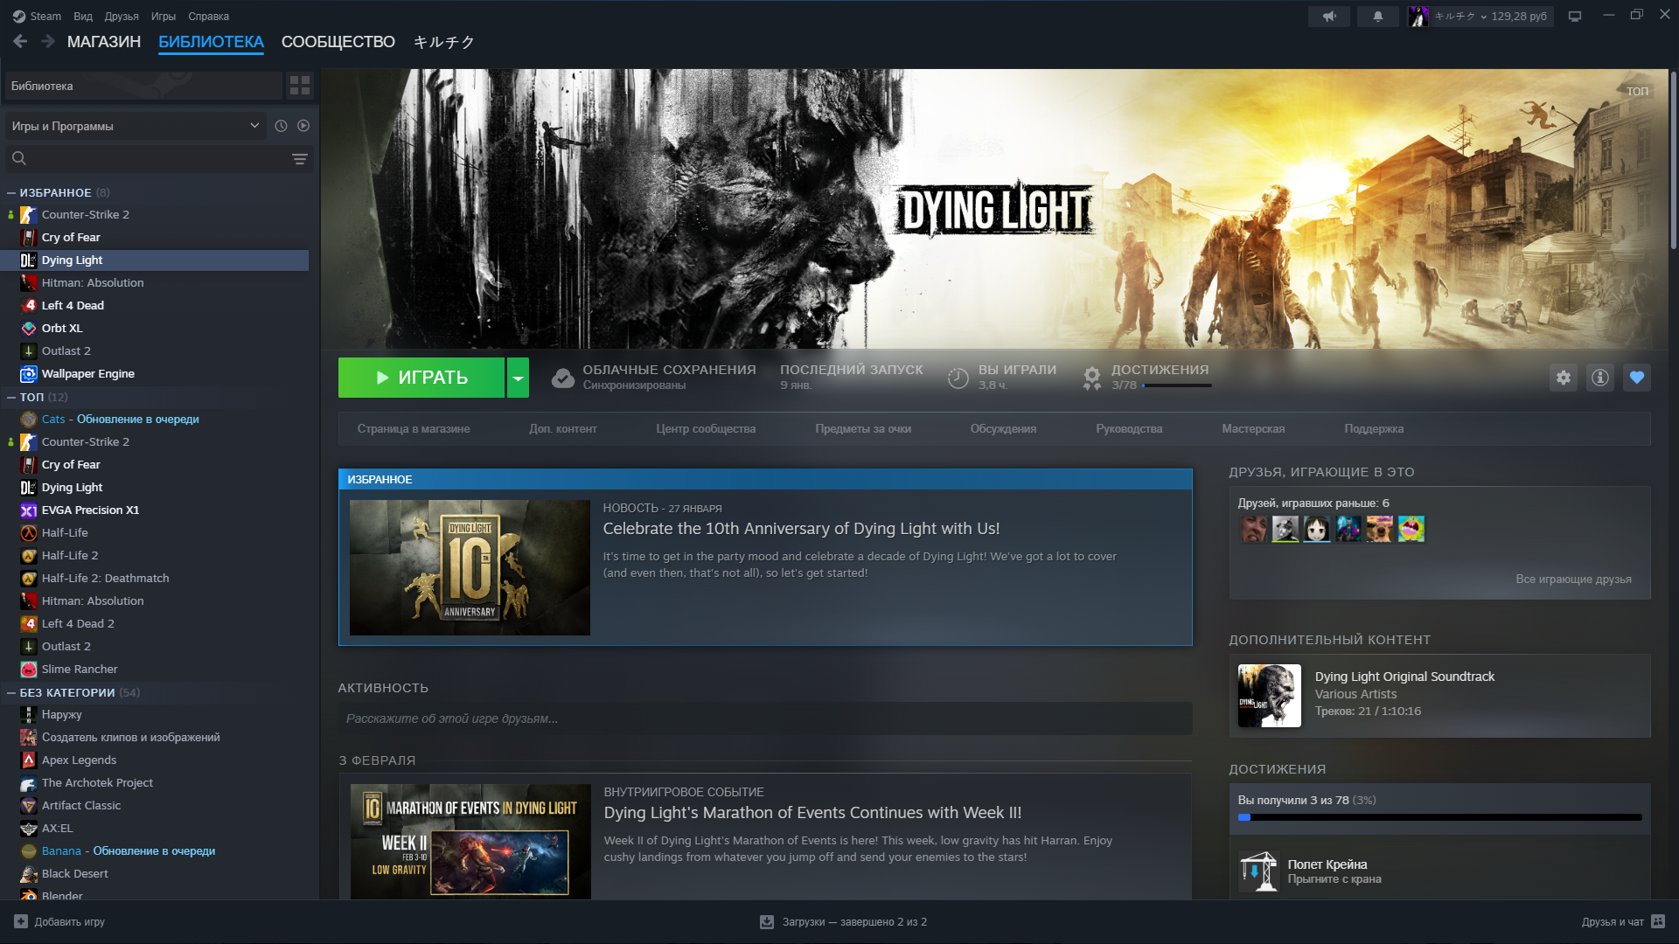The height and width of the screenshot is (944, 1679).
Task: Click the Steam logo menu
Action: point(37,16)
